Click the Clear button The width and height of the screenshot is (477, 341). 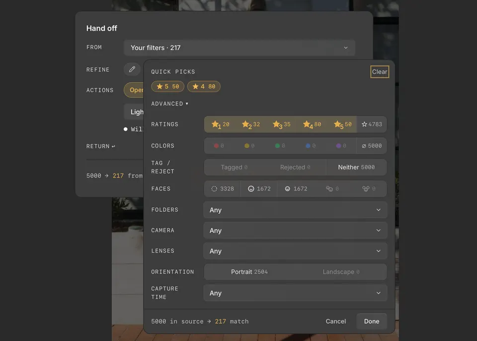[x=380, y=72]
